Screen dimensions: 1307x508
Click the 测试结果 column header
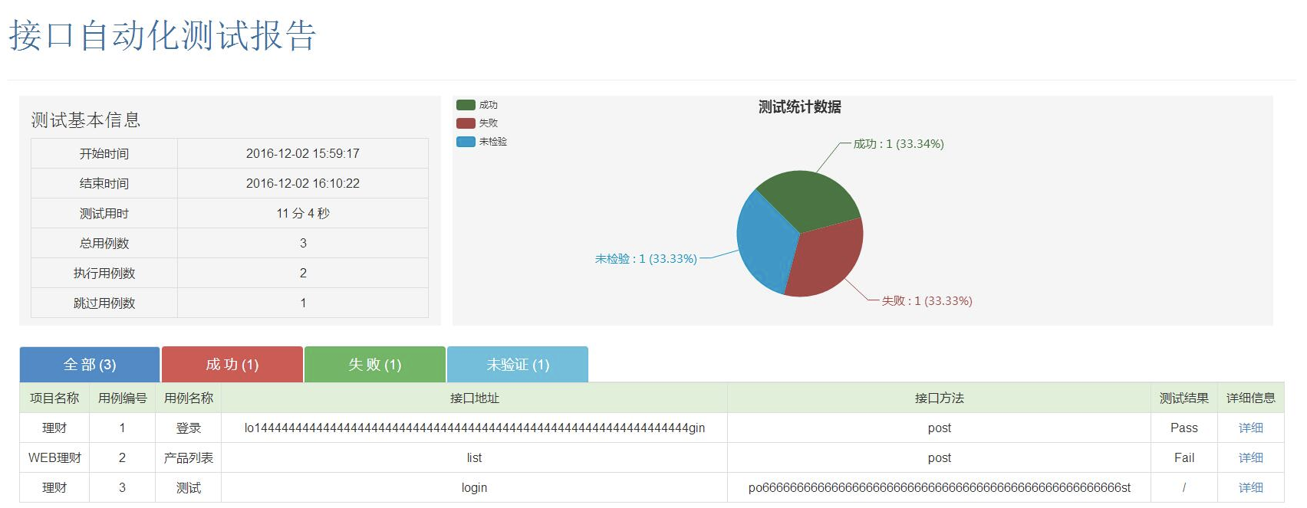coord(1184,398)
